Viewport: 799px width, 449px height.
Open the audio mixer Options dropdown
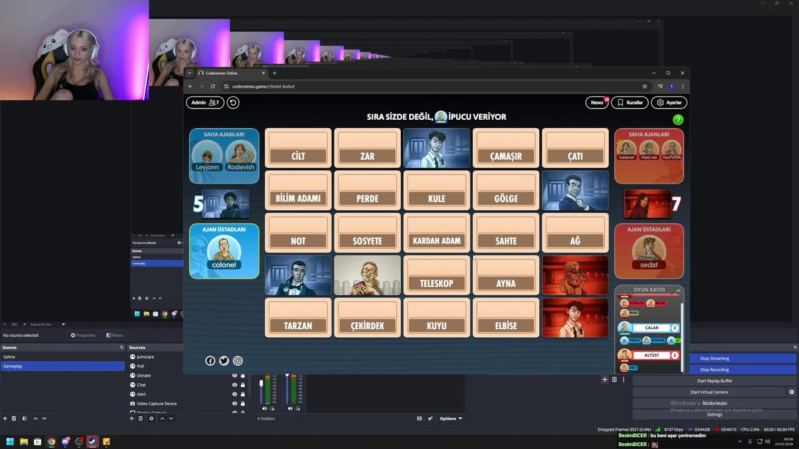coord(451,418)
